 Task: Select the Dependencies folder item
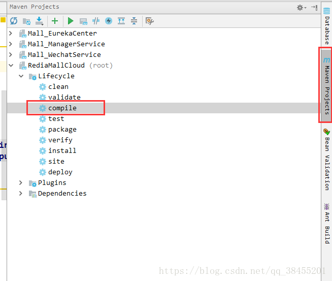pos(62,193)
